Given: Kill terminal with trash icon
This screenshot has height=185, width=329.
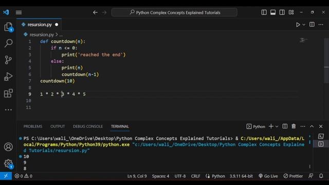Looking at the screenshot, I should click(x=294, y=126).
